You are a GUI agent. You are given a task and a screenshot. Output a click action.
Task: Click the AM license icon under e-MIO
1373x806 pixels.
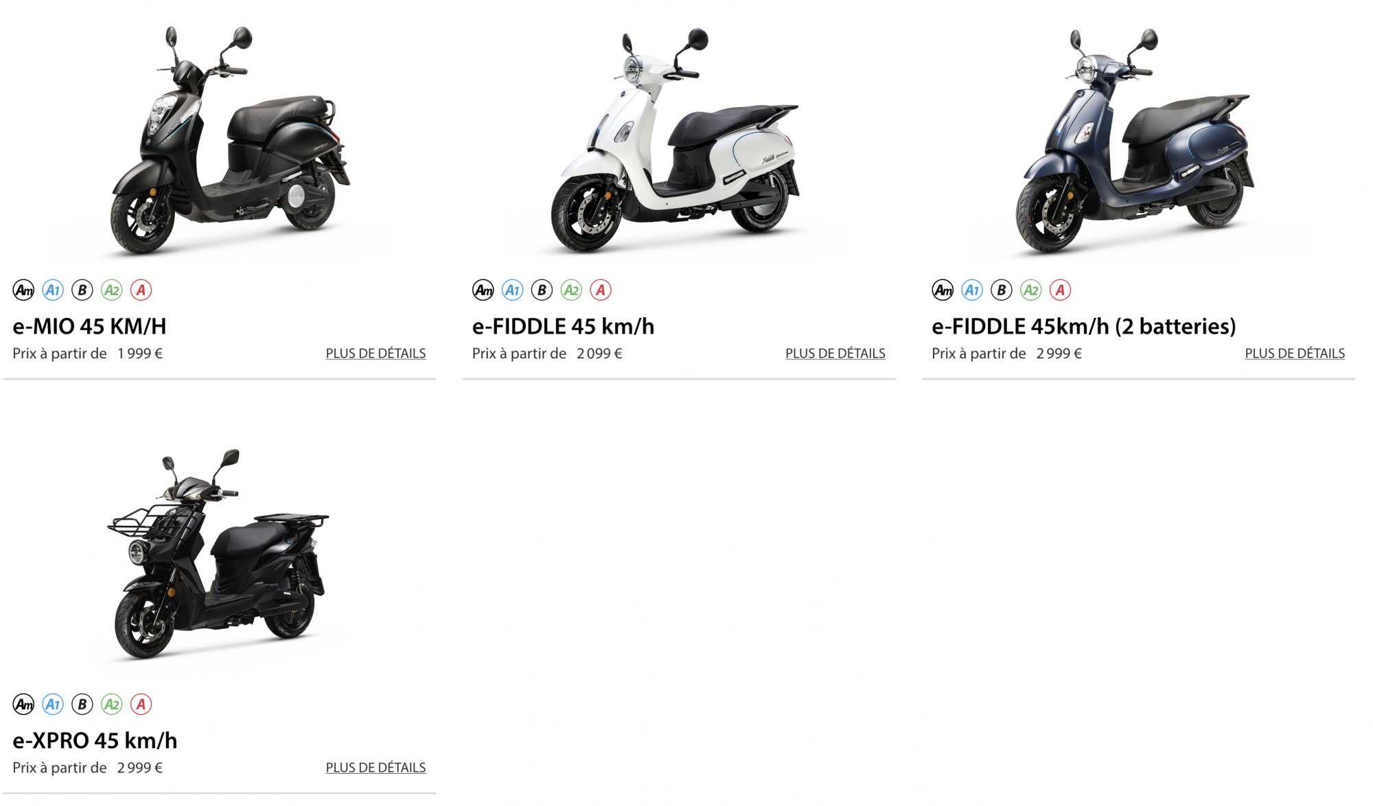coord(24,290)
